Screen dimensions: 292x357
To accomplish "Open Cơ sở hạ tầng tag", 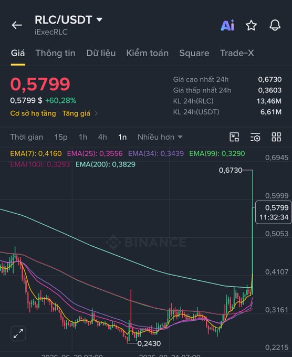I will (x=33, y=113).
